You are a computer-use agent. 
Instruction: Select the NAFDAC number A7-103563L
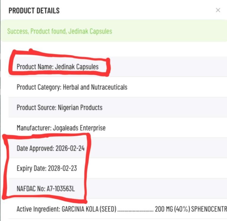pyautogui.click(x=61, y=189)
